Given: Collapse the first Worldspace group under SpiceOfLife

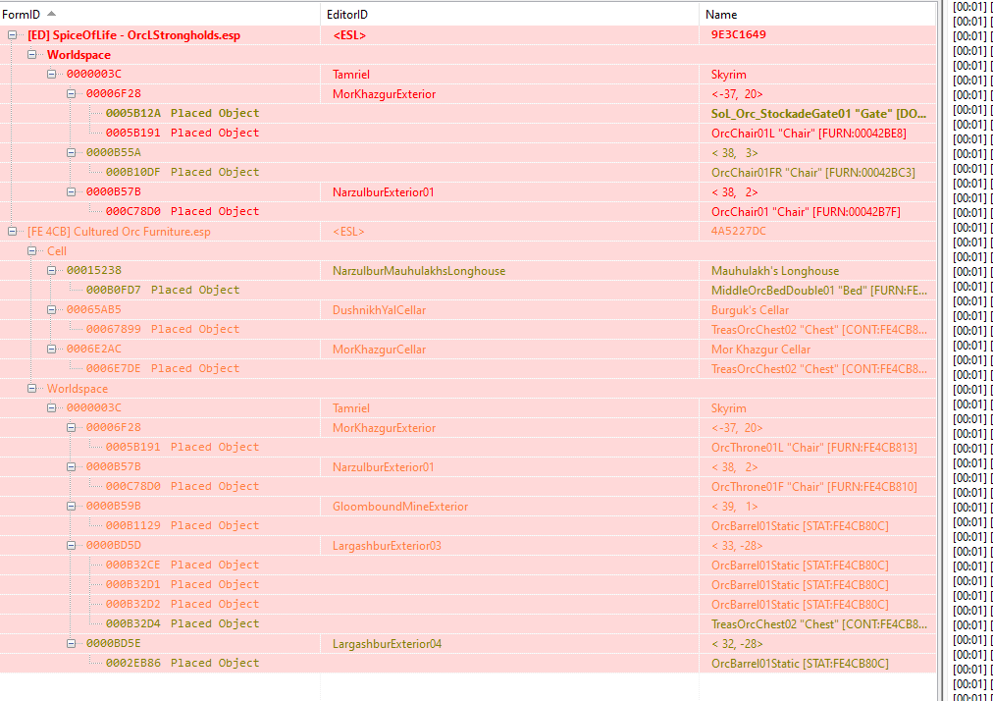Looking at the screenshot, I should tap(31, 55).
